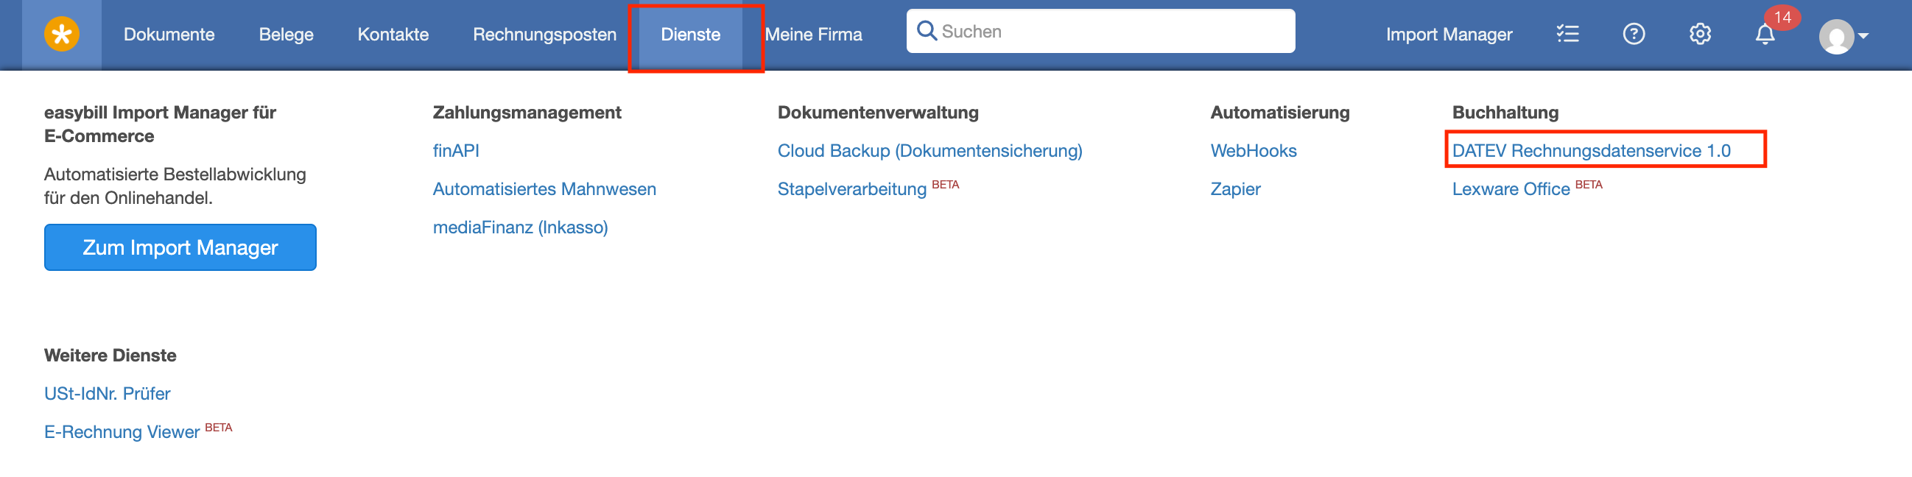This screenshot has height=477, width=1912.
Task: Open mediaFinanz (Inkasso) link
Action: click(x=519, y=227)
